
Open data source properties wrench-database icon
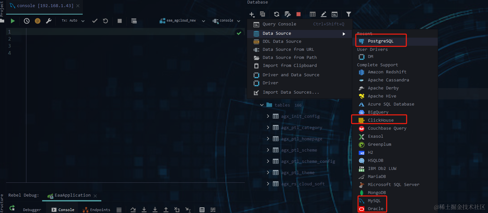[x=288, y=14]
